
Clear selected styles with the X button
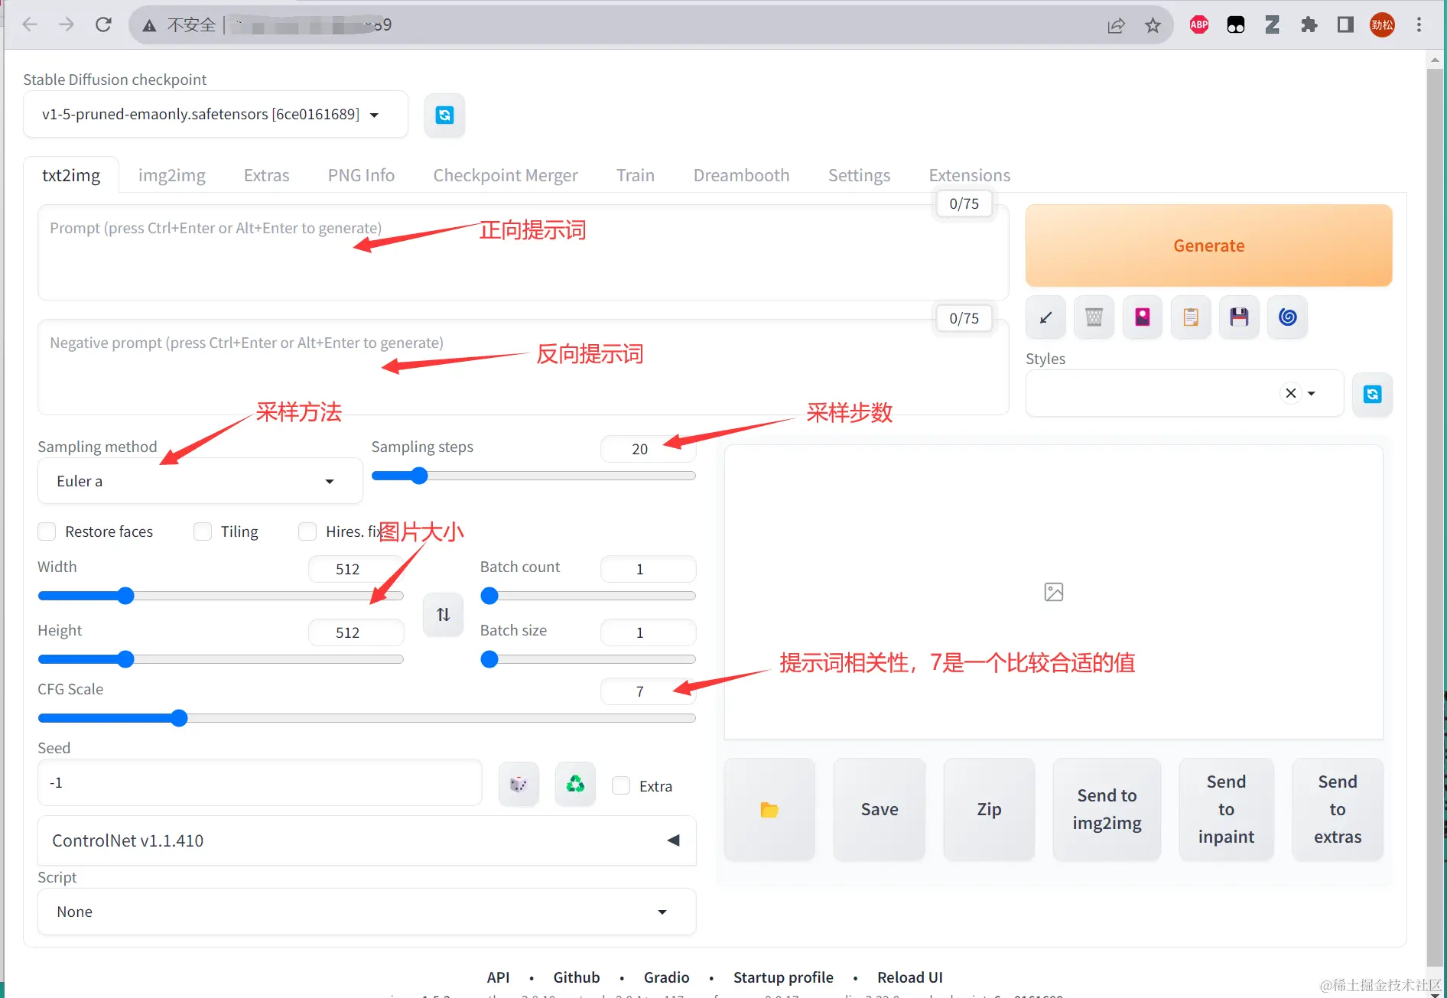[x=1291, y=393]
